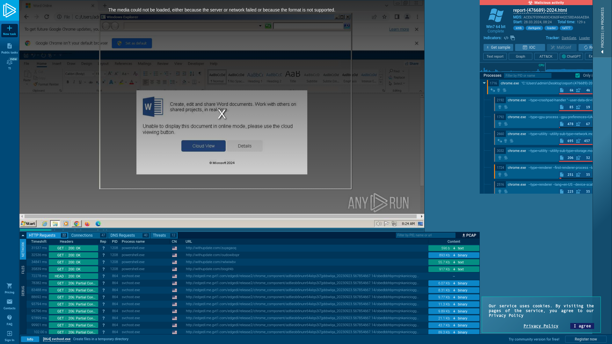Click the Sign In icon
This screenshot has width=612, height=344.
pos(10,333)
